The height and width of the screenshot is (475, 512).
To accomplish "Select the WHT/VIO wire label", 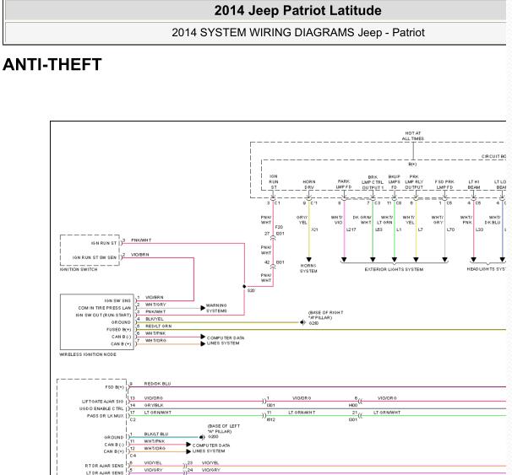I will 336,220.
